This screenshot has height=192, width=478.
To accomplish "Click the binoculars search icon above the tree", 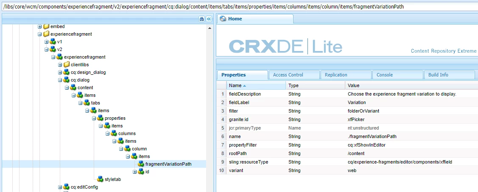I will coord(201,19).
